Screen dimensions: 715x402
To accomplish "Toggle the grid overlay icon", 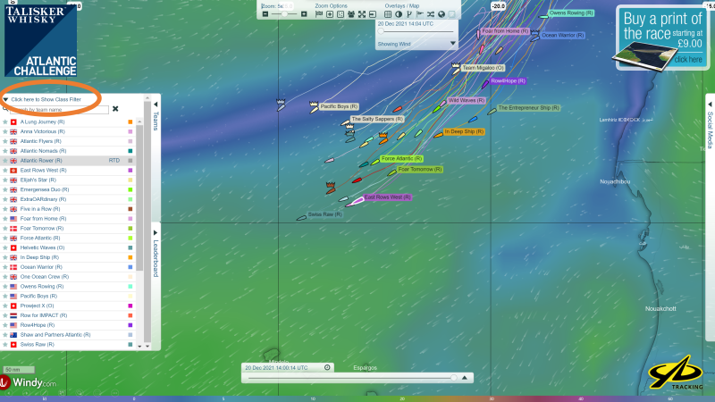I will point(388,14).
